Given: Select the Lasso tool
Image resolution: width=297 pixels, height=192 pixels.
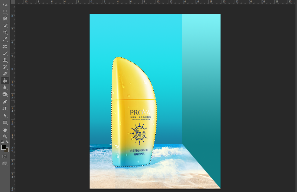Looking at the screenshot, I should [5, 18].
